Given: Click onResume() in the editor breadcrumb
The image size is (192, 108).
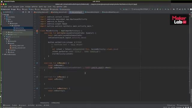Looking at the screenshot, I should pos(55,103).
